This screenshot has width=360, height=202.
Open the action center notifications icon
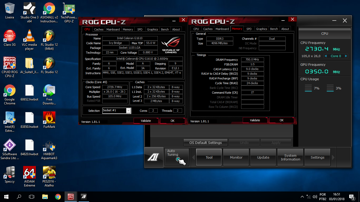pos(351,196)
